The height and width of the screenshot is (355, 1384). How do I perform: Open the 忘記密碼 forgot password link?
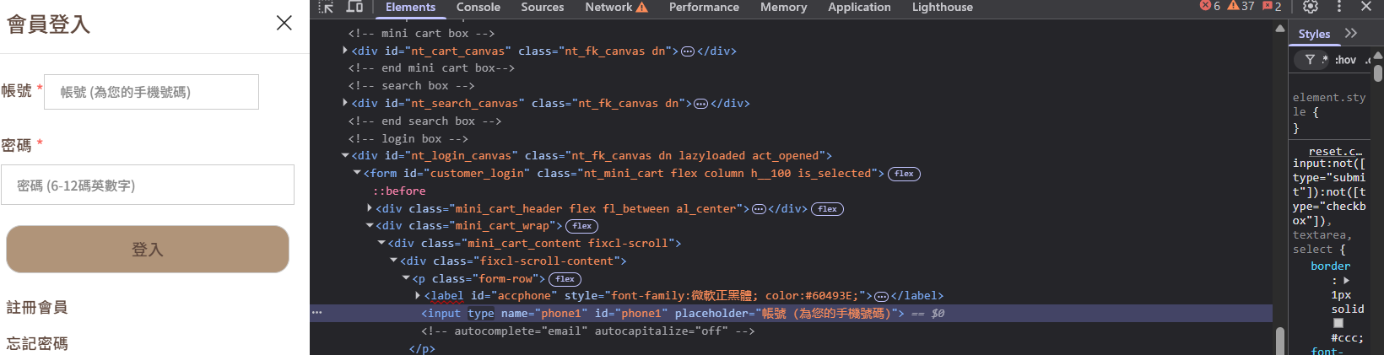click(x=37, y=343)
